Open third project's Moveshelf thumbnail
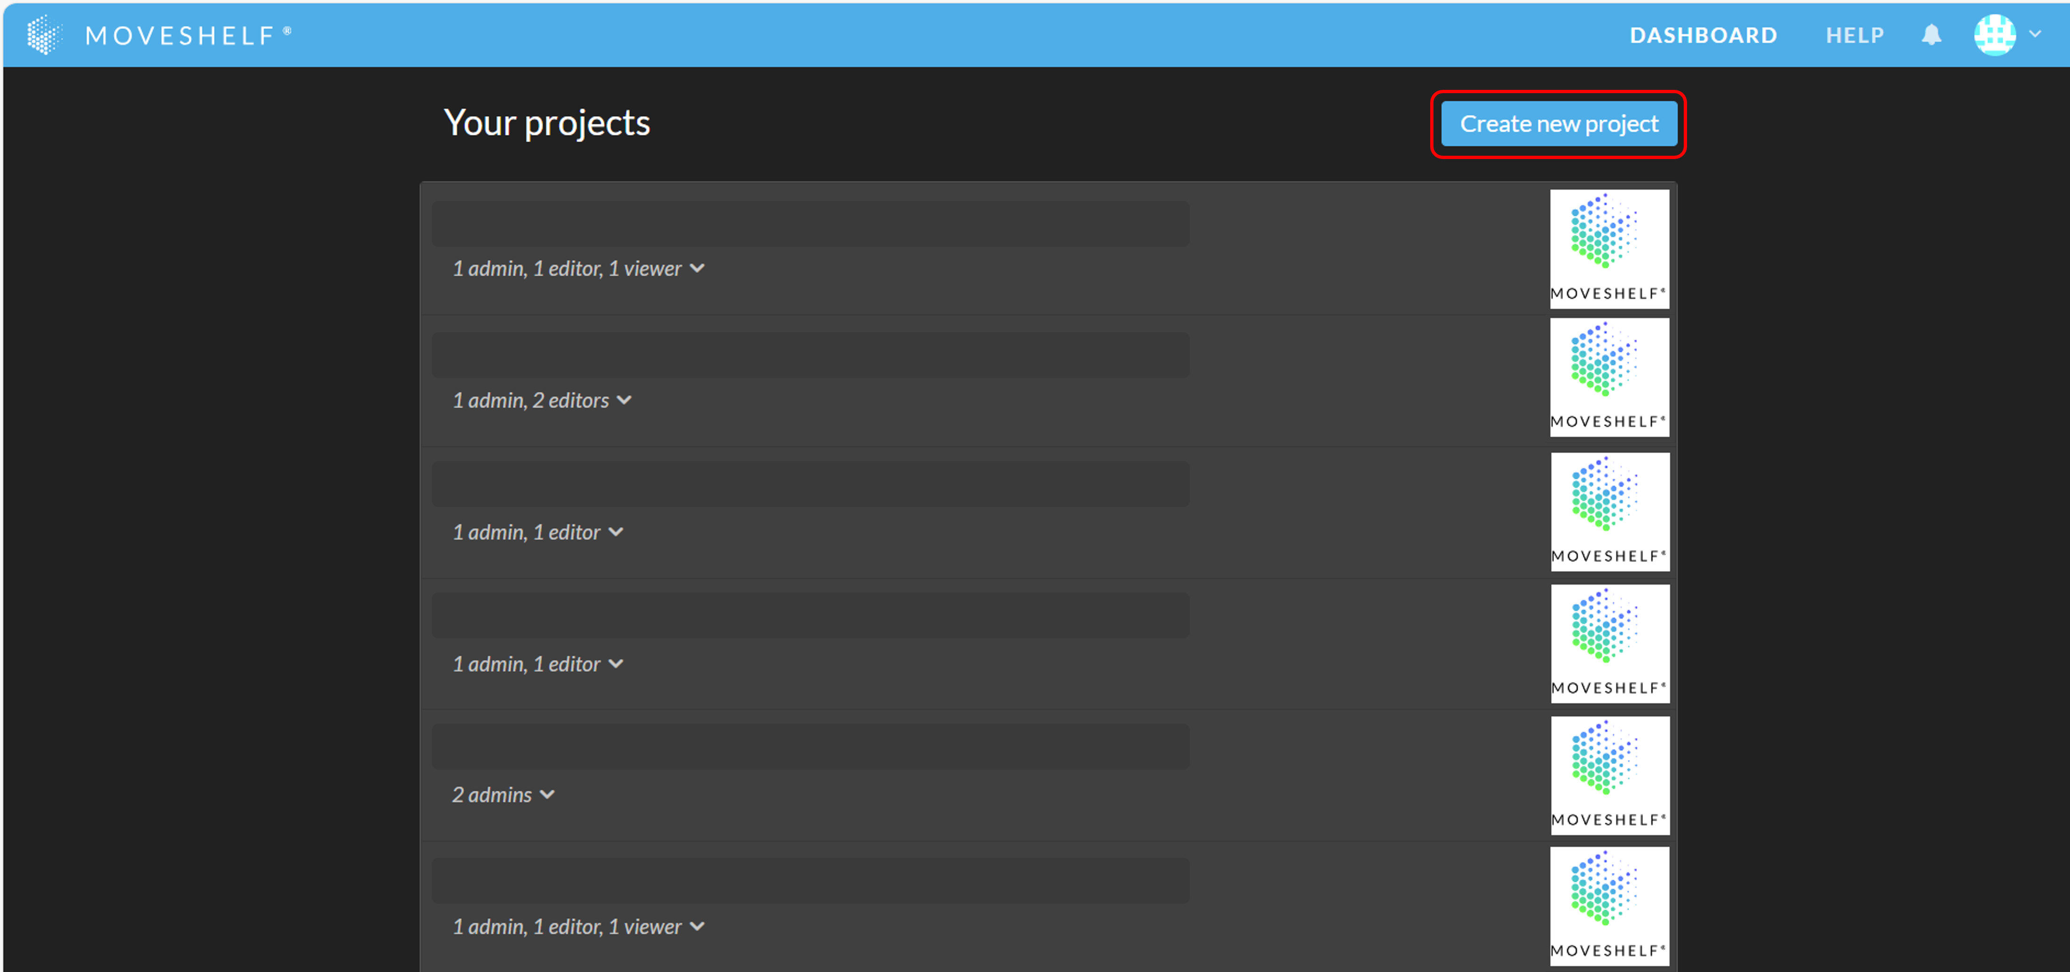The width and height of the screenshot is (2070, 972). [x=1609, y=512]
